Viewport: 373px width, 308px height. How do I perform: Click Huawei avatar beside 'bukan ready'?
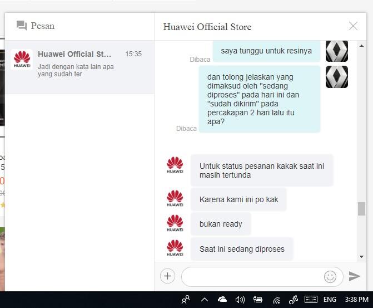175,223
